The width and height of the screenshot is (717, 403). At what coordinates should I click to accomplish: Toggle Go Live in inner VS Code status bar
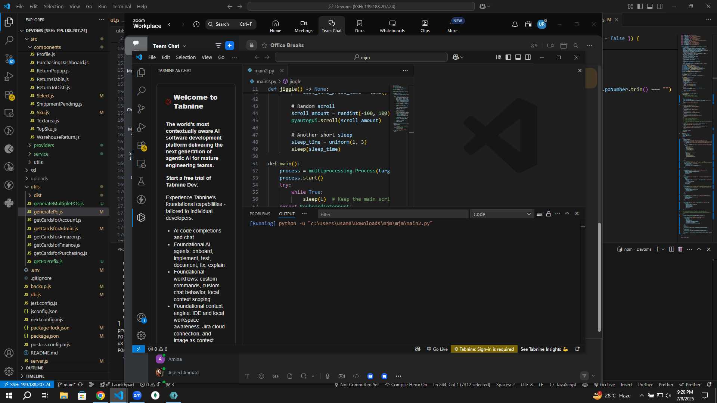(x=437, y=349)
